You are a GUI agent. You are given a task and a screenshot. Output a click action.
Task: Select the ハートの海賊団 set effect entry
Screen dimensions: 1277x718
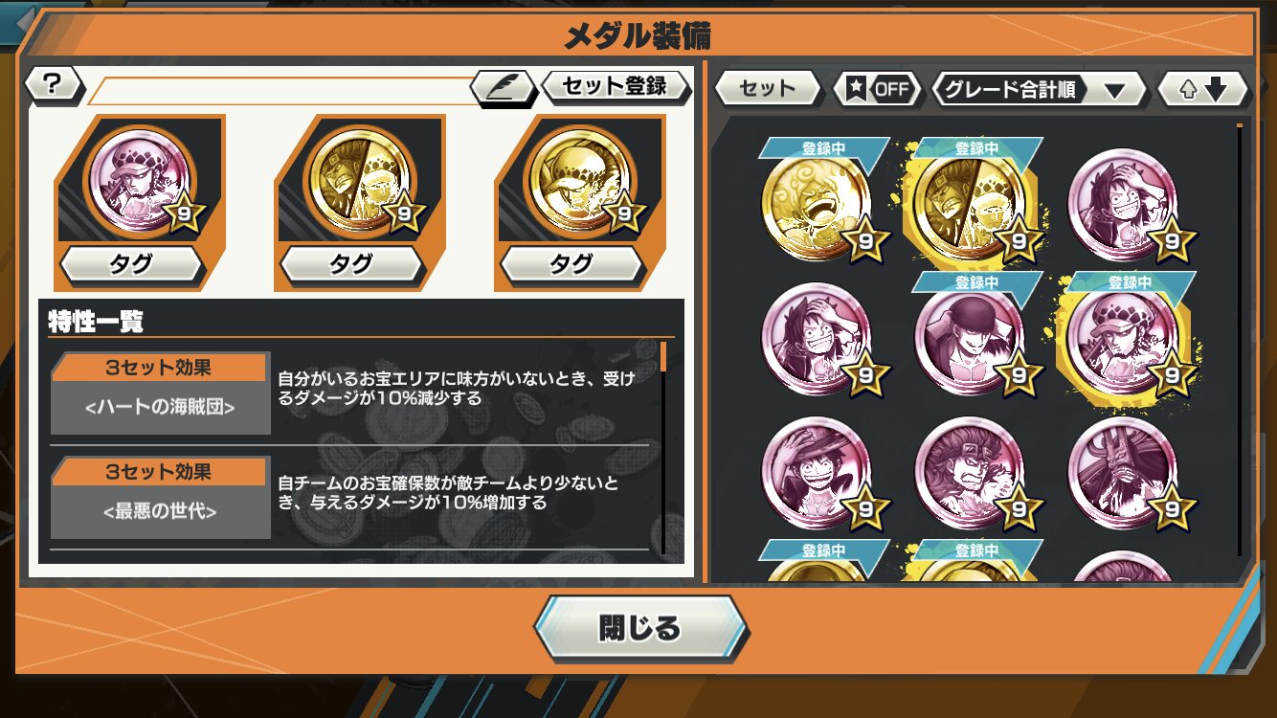349,393
